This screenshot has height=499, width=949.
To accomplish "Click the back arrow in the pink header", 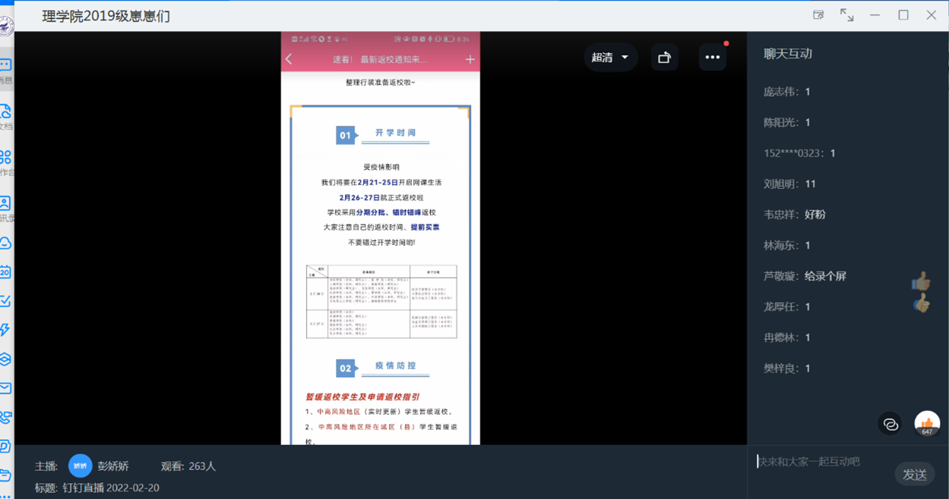I will (289, 59).
